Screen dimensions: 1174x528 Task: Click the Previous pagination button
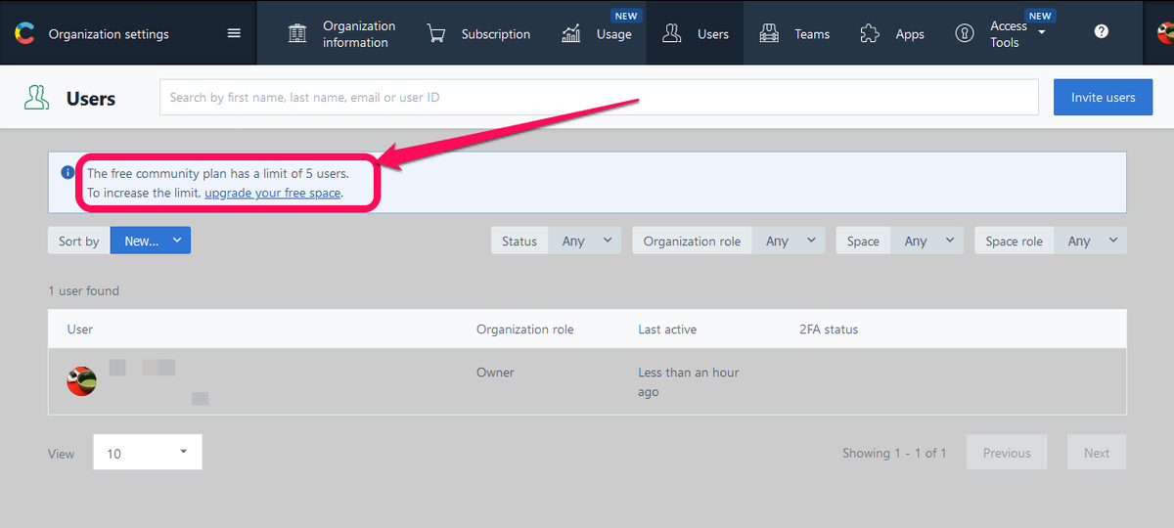1007,453
